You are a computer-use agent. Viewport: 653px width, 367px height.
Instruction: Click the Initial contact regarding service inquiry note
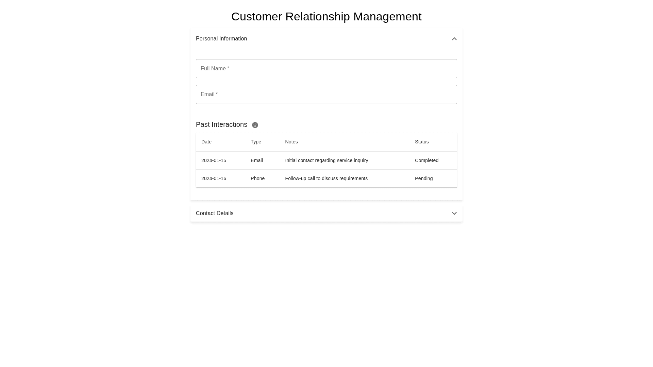pyautogui.click(x=326, y=160)
